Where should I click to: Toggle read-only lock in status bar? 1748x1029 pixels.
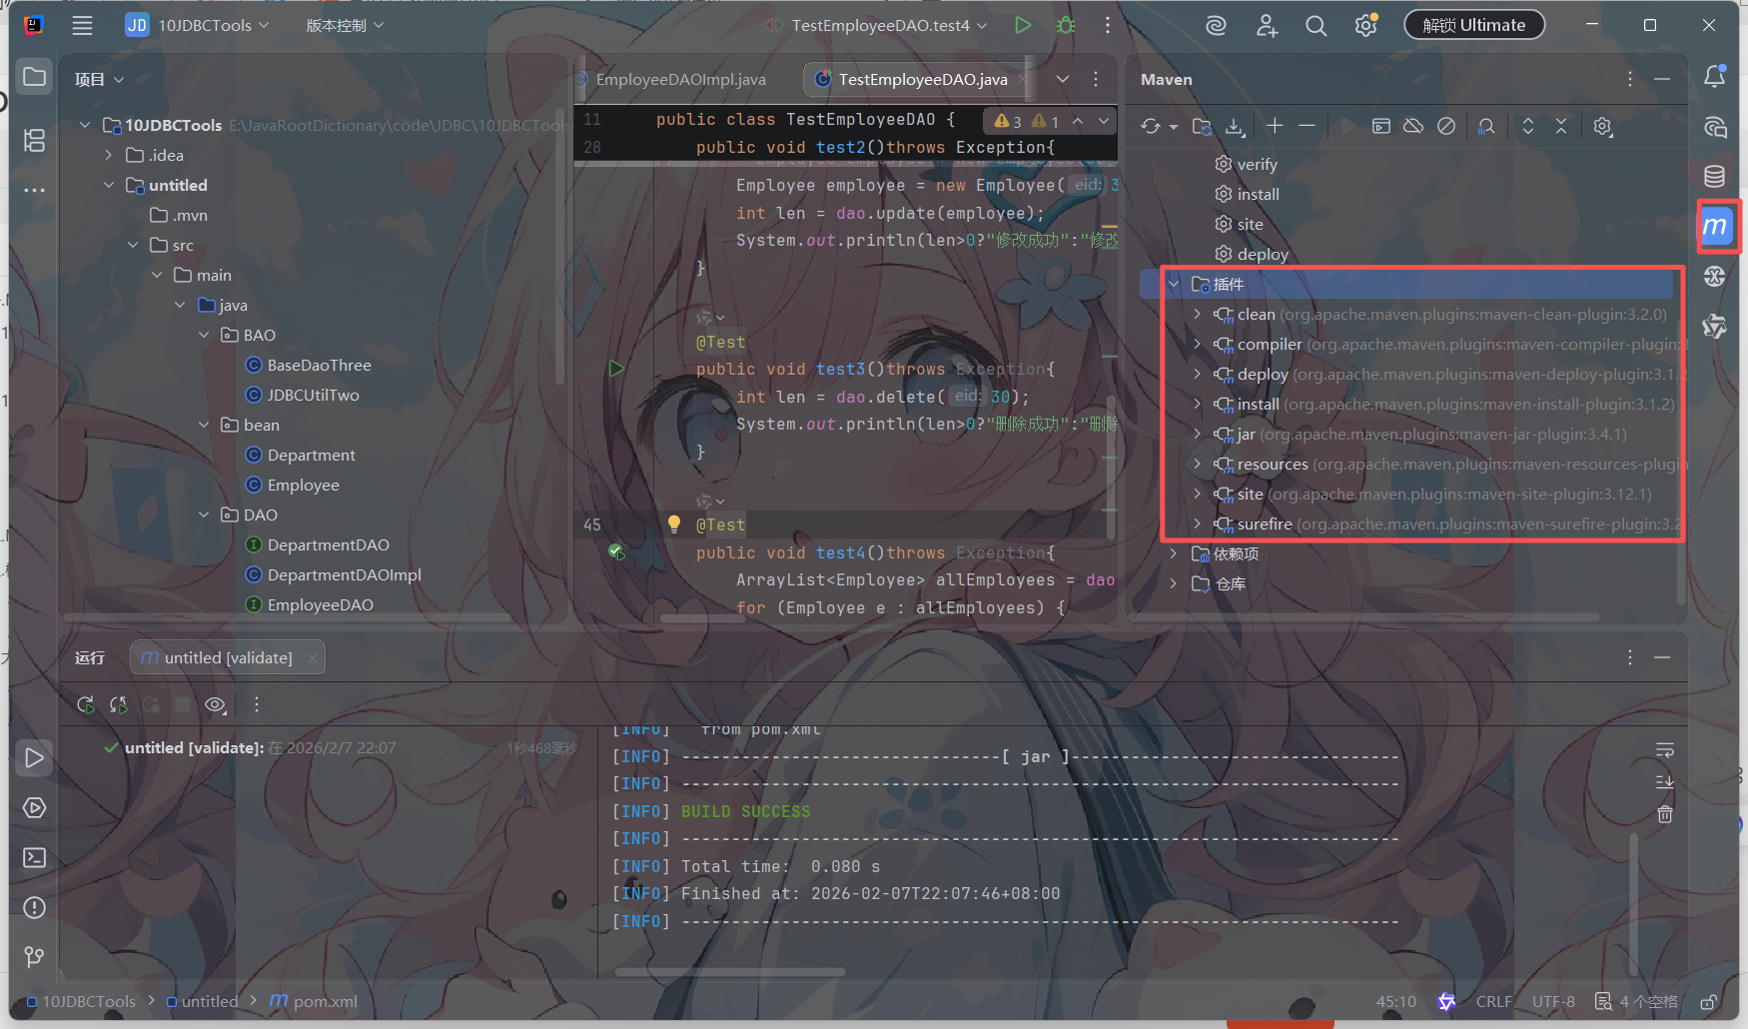[x=1709, y=1002]
